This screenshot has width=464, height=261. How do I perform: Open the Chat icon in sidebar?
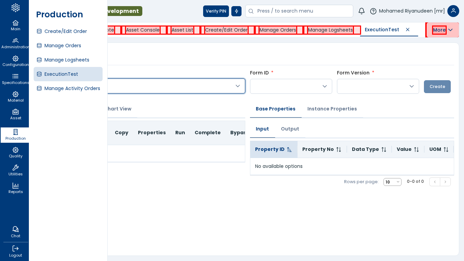point(15,229)
